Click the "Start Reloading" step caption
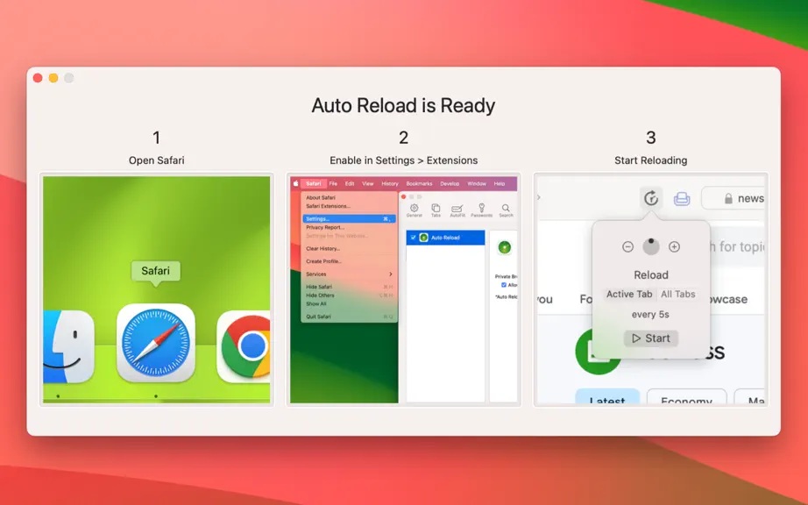Screen dimensions: 808x505 click(651, 160)
